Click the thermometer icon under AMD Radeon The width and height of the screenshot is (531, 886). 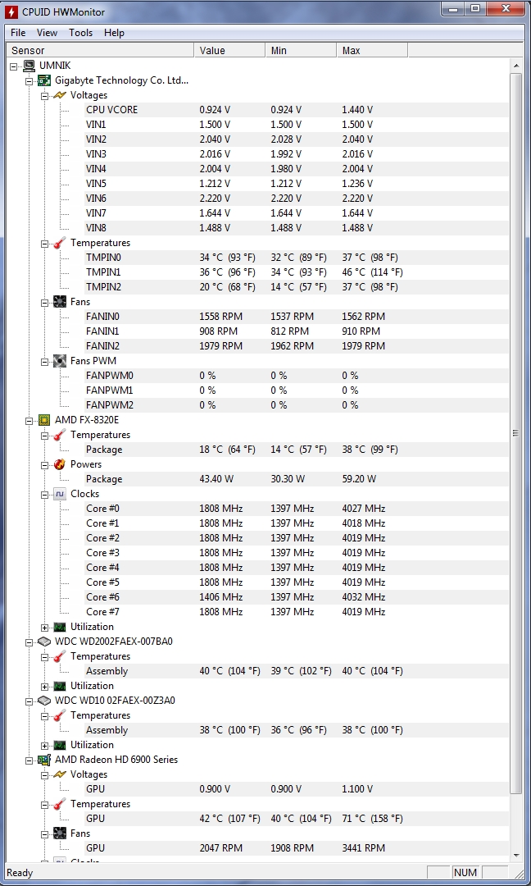[x=60, y=804]
